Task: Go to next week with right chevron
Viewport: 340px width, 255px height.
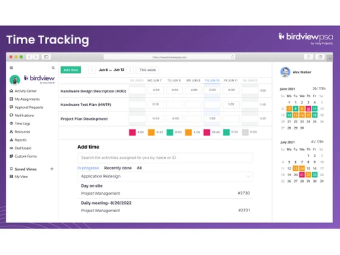Action: click(130, 70)
